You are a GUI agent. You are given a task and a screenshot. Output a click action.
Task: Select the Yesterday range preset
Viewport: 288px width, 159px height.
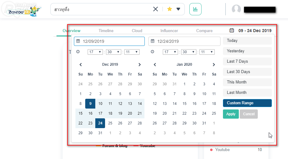[247, 51]
